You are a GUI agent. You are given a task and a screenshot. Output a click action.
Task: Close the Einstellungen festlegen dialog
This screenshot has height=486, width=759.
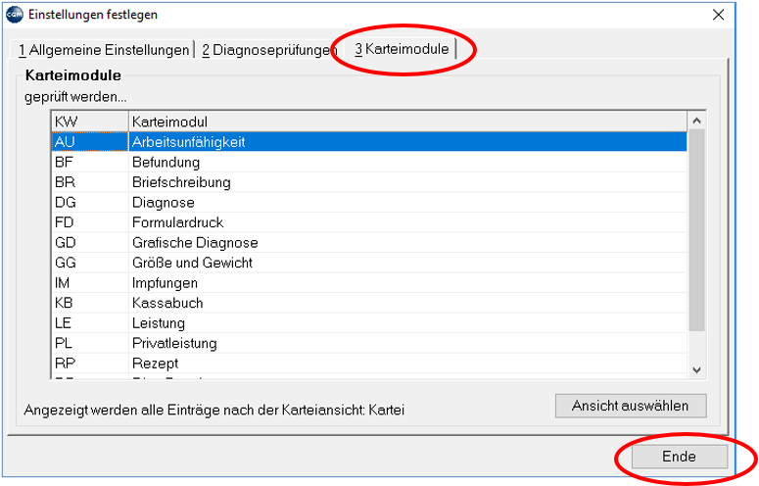coord(718,15)
